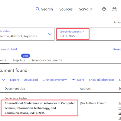Click the Beta badge above Preprints
This screenshot has height=121, width=121.
click(x=25, y=56)
